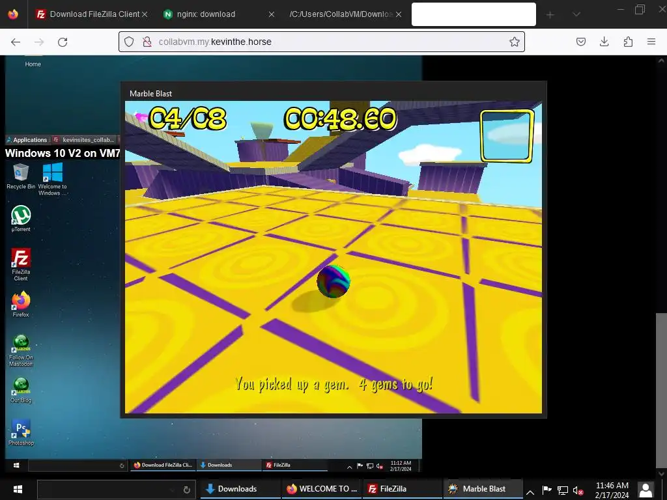Expand the list all tabs chevron
The height and width of the screenshot is (500, 667).
click(576, 14)
